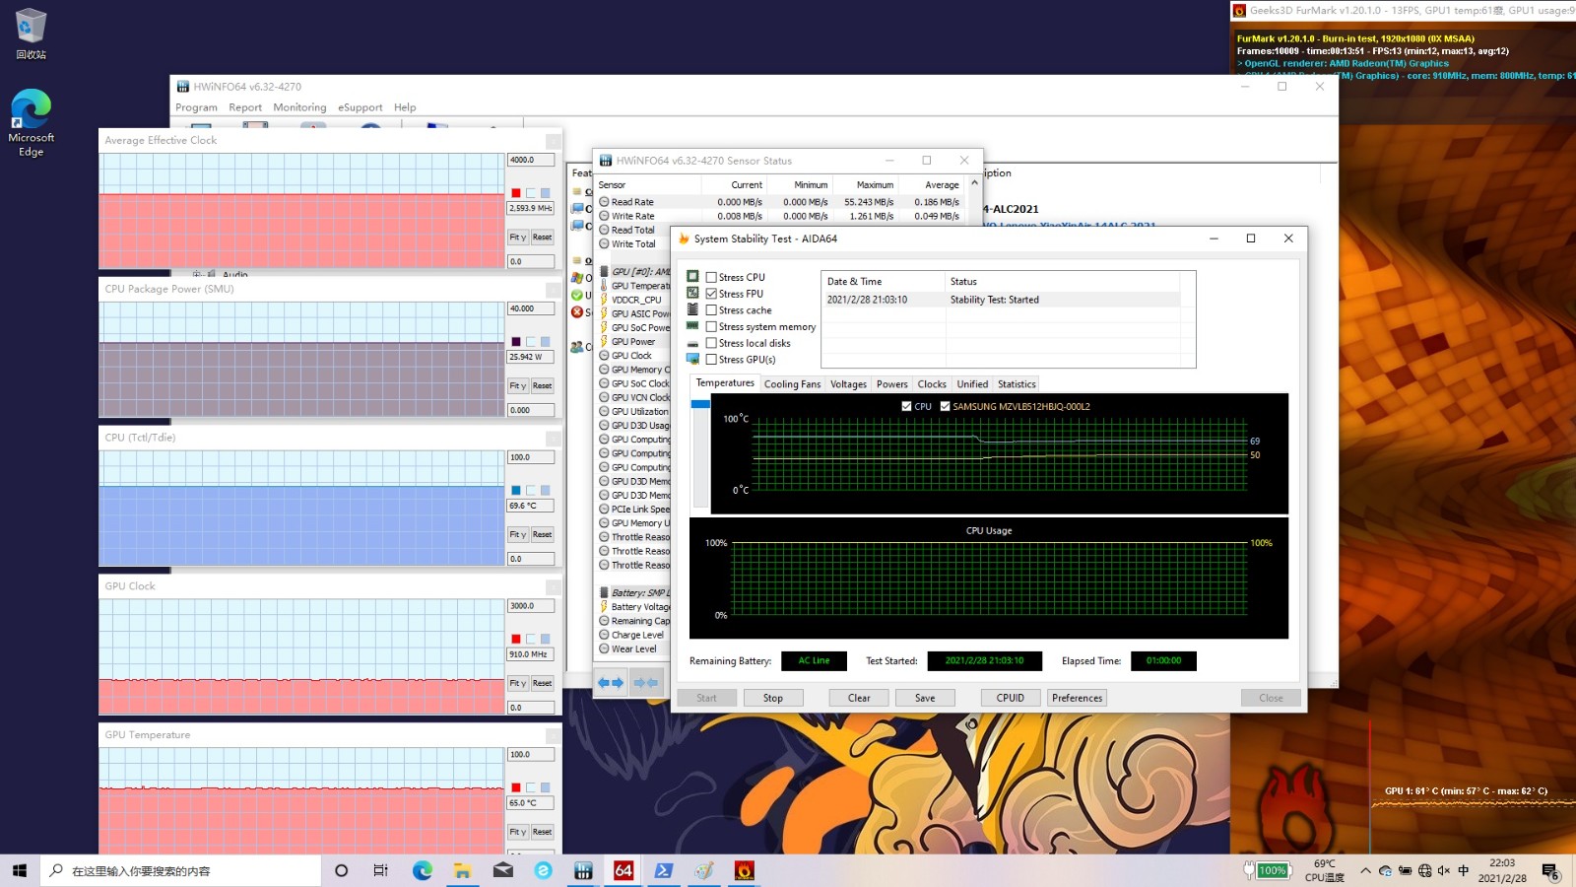1576x887 pixels.
Task: Click the battery 100% tray indicator
Action: pyautogui.click(x=1267, y=870)
